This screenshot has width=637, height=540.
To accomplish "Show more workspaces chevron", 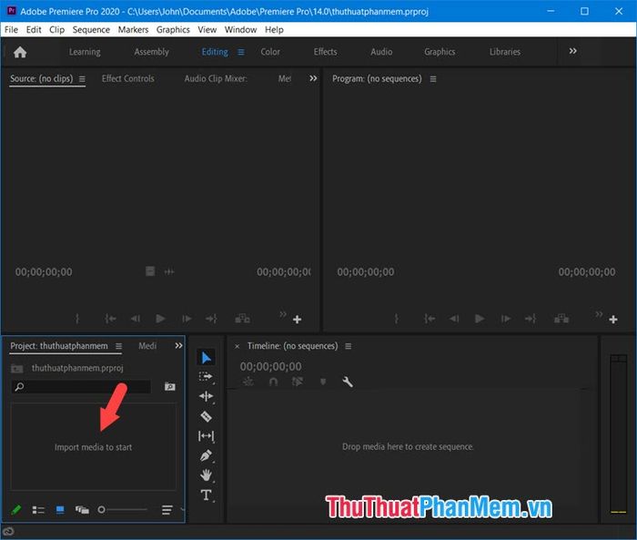I will (572, 51).
